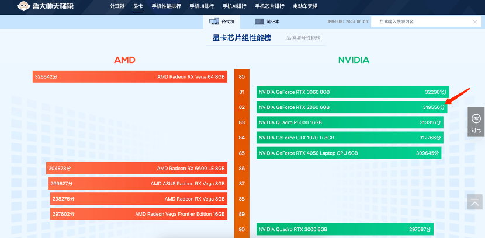The image size is (485, 238).
Task: Click the 鲁大师天梯榜 logo icon
Action: (x=22, y=6)
